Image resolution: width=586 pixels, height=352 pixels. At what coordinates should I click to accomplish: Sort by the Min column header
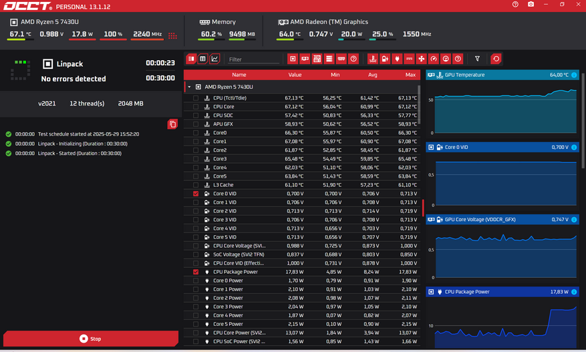tap(335, 75)
